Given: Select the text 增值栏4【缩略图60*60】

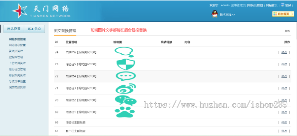Looking at the screenshot, I should tap(82, 76).
